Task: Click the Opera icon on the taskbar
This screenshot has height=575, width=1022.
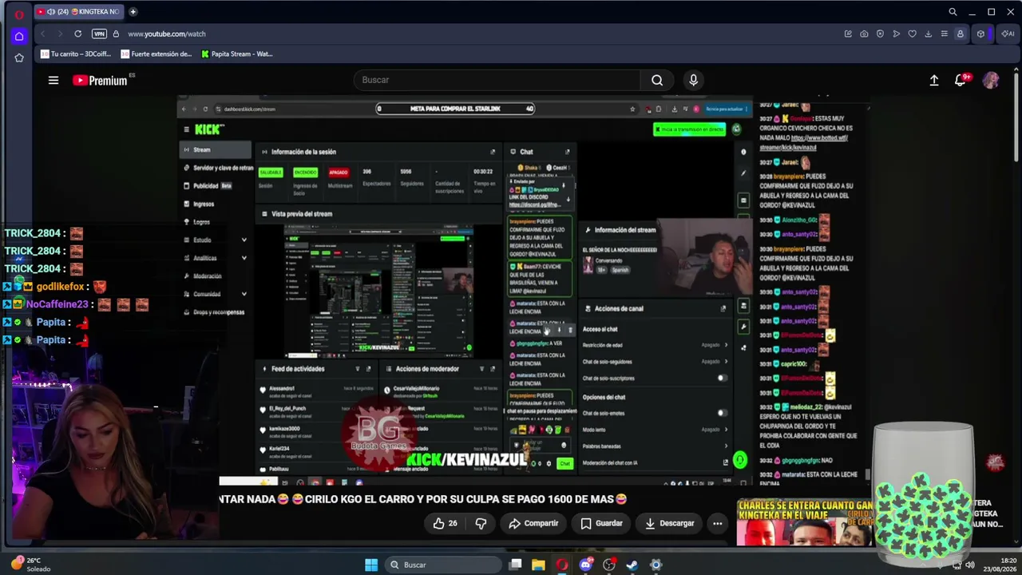Action: point(562,565)
